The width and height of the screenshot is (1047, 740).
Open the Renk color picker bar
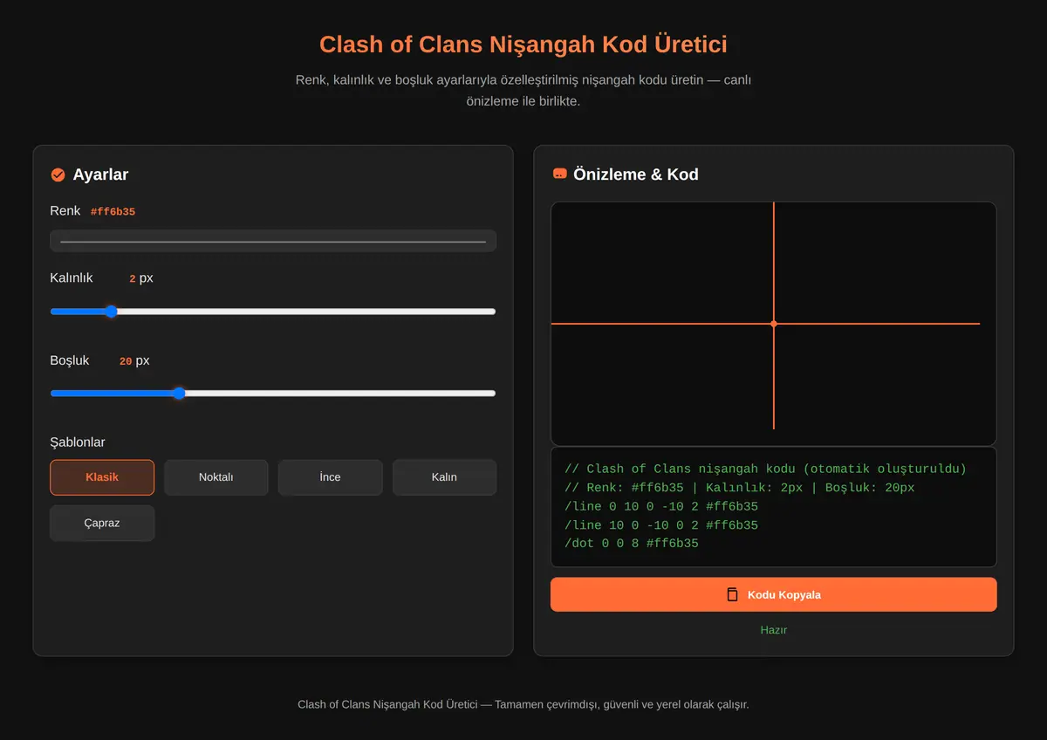coord(273,241)
